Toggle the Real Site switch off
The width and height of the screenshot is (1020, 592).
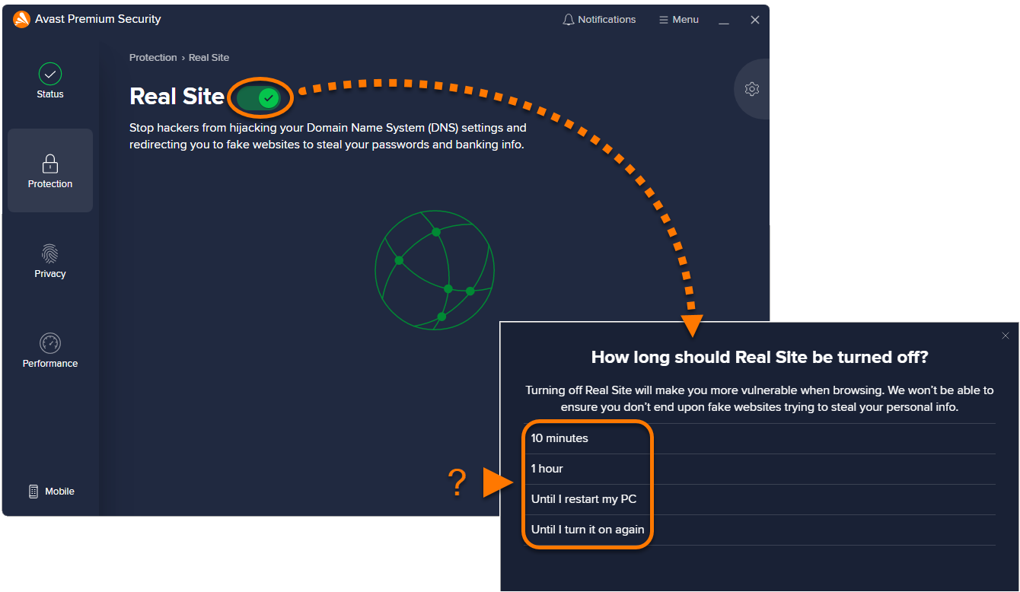259,97
